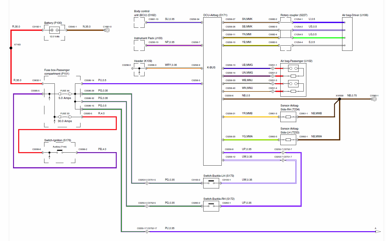Select the SN,MMK wire label
Screen dimensions: 386x241
247,19
